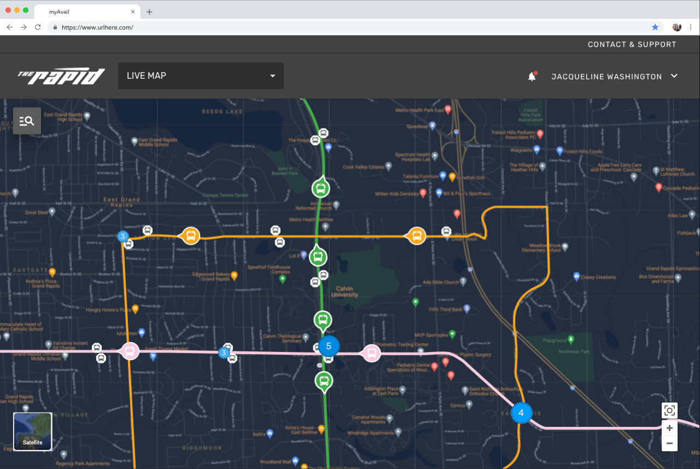Bookmark the page using the star icon
This screenshot has height=469, width=700.
click(655, 26)
